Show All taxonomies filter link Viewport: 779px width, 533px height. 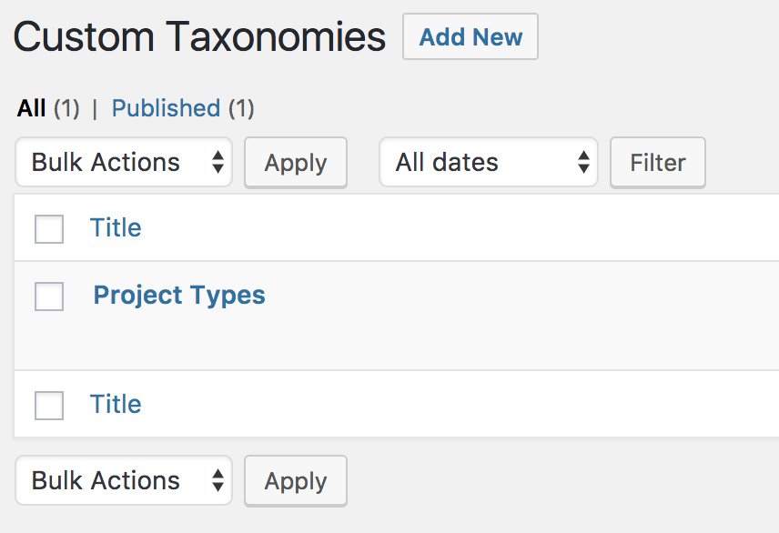click(31, 108)
